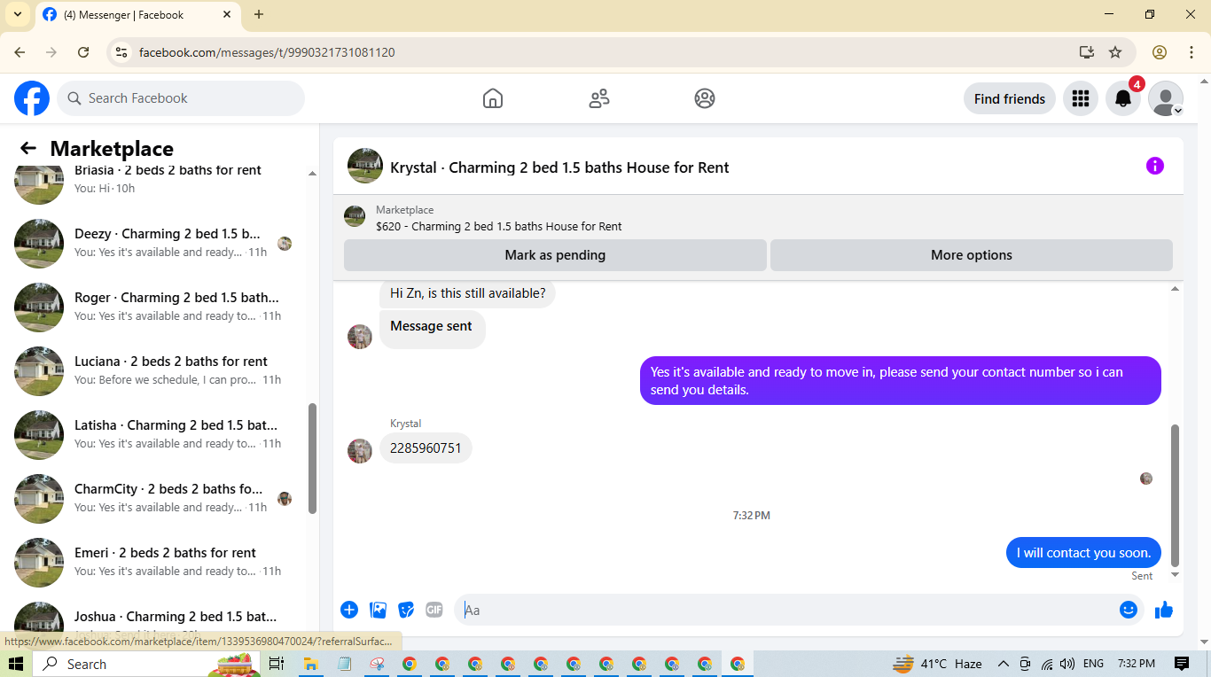Open the $620 Charming House listing link
This screenshot has width=1211, height=677.
pos(498,226)
